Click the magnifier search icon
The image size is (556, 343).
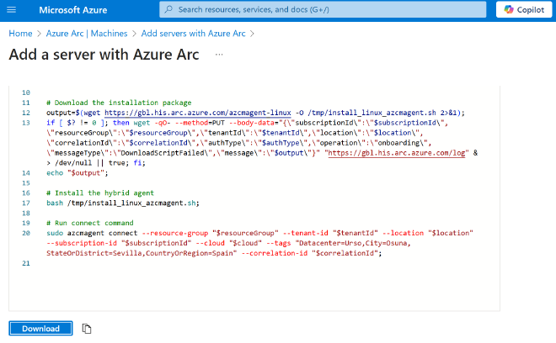tap(168, 9)
